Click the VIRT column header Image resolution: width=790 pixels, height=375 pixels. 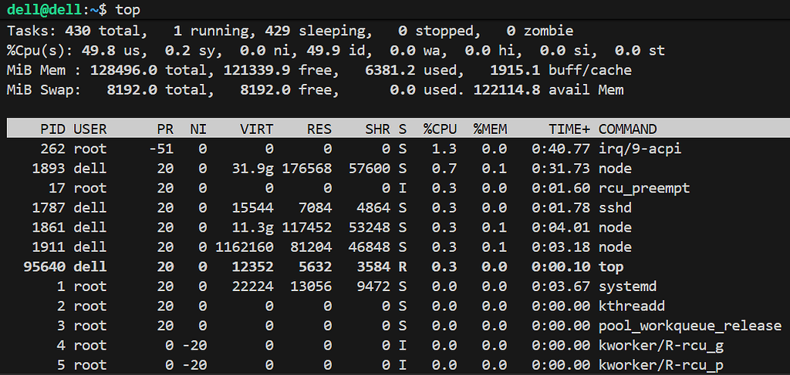pyautogui.click(x=257, y=129)
